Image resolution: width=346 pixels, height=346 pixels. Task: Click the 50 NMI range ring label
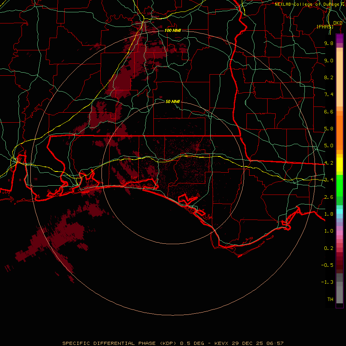(x=173, y=101)
